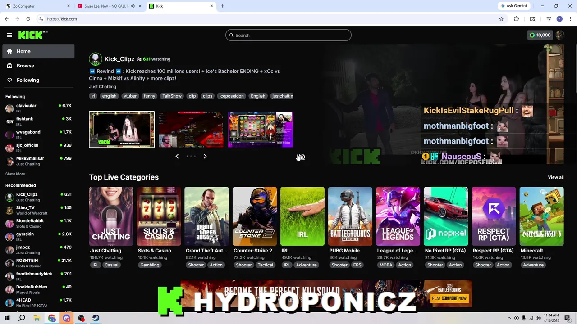577x324 pixels.
Task: Click the vtuber tag
Action: coord(130,96)
